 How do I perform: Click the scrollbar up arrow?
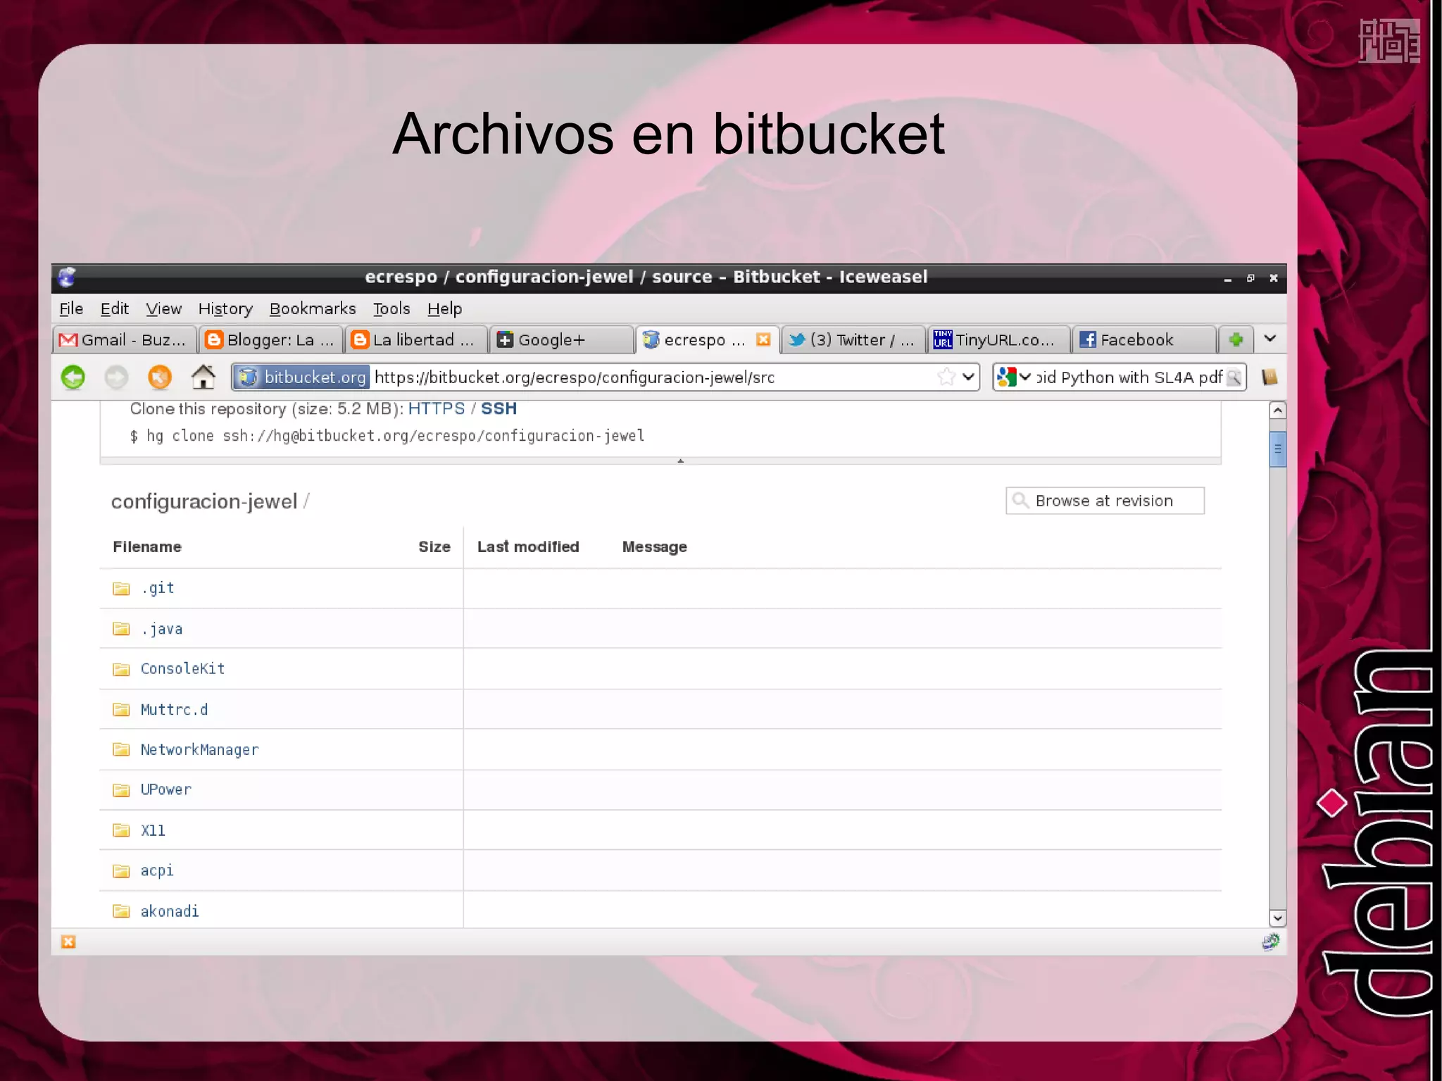coord(1277,410)
